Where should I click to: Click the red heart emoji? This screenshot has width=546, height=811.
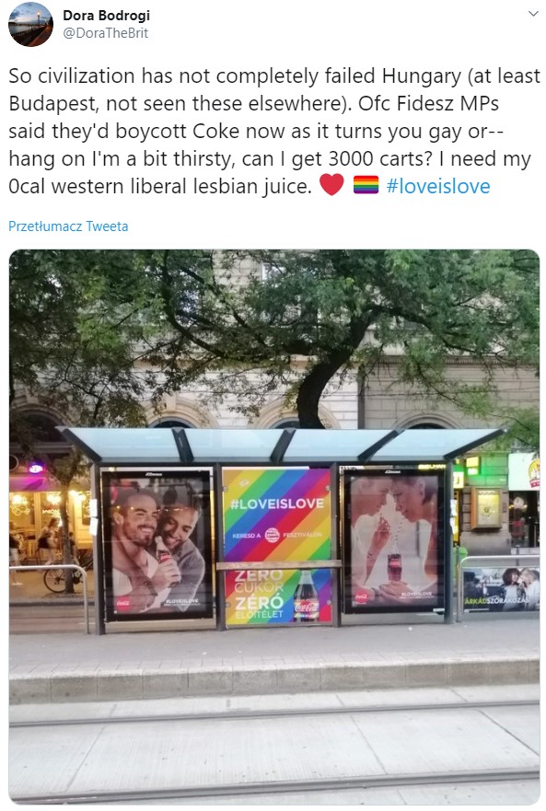point(331,185)
